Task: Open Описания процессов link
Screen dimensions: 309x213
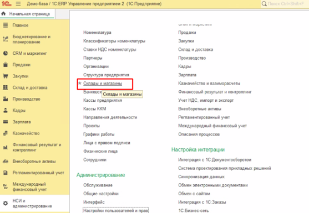Action: [x=199, y=134]
